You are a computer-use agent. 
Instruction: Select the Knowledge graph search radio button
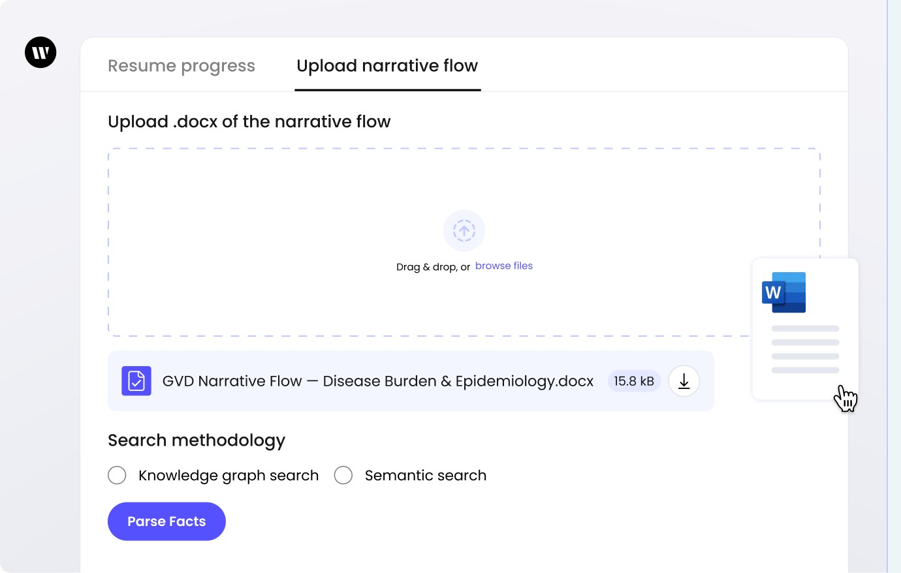pos(117,475)
